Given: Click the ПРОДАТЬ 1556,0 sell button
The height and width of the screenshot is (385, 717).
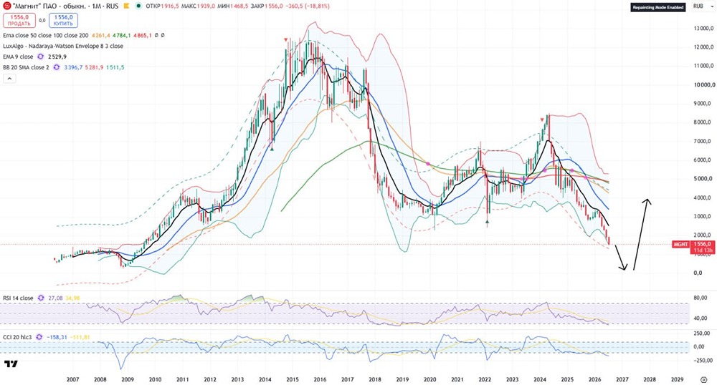Looking at the screenshot, I should pyautogui.click(x=19, y=20).
